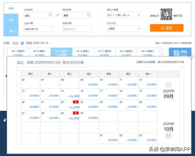
Task: Click view link for September 20
Action: (35, 107)
